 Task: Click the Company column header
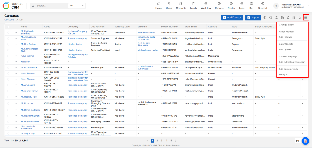pyautogui.click(x=78, y=26)
